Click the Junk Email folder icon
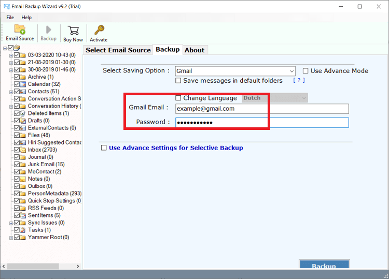The height and width of the screenshot is (279, 389). pyautogui.click(x=23, y=165)
